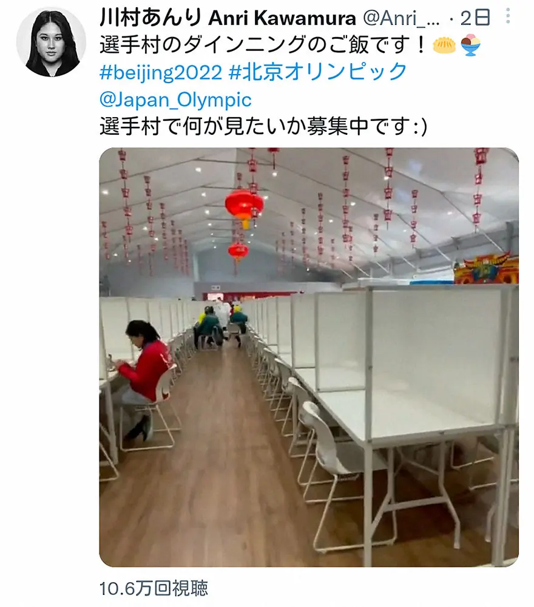Open the #beijing2022 hashtag

click(161, 72)
